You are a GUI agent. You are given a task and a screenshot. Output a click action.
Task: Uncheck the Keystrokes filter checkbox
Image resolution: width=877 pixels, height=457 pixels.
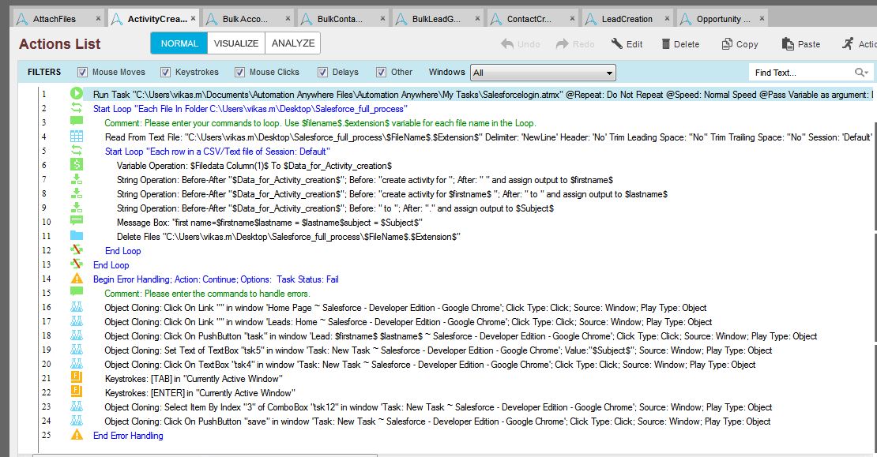165,73
